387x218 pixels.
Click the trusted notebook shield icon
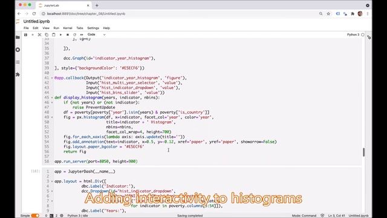[322, 216]
